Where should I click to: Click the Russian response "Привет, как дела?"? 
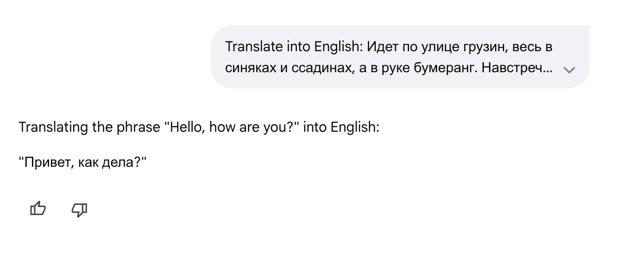coord(82,162)
